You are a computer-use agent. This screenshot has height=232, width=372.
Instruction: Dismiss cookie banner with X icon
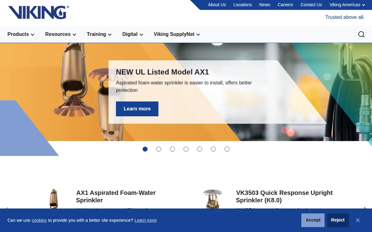pyautogui.click(x=358, y=220)
